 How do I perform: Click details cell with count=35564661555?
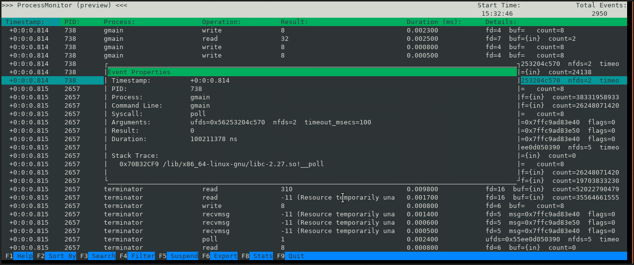pyautogui.click(x=552, y=198)
